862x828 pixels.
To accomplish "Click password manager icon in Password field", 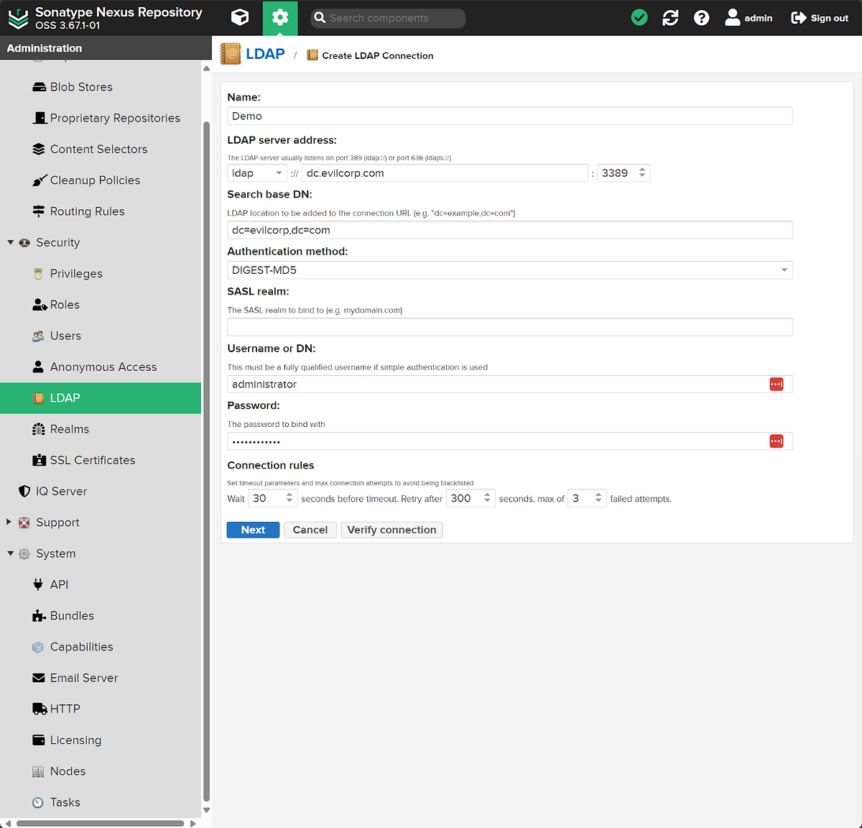I will click(x=777, y=441).
